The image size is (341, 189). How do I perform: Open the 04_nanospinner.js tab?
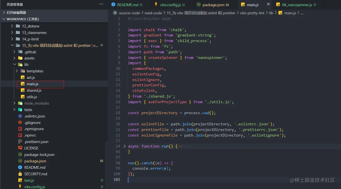click(x=297, y=4)
